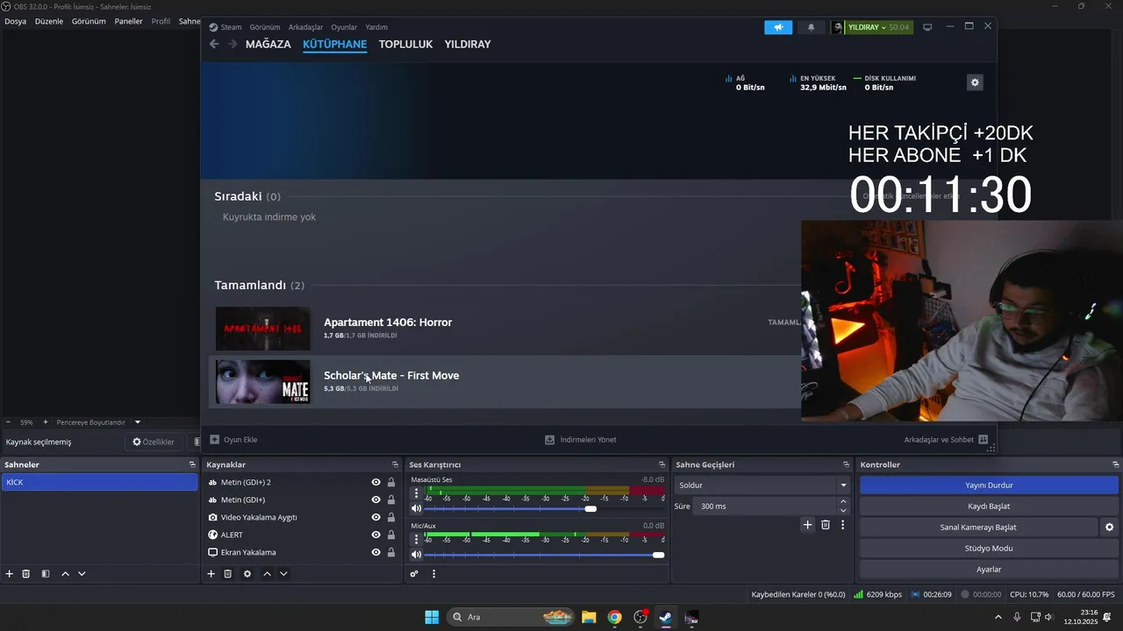
Task: Go back with Steam back arrow
Action: point(214,44)
